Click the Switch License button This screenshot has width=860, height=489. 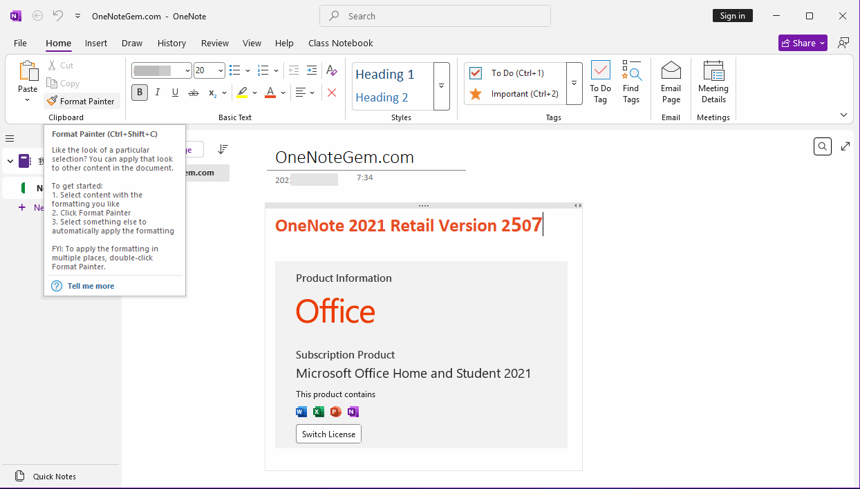328,434
